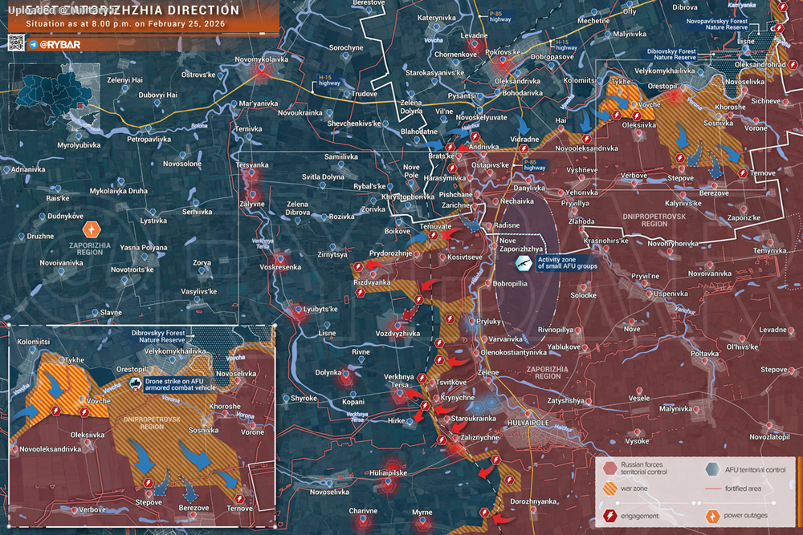Click the Myrolyubivka town label
Screen dimensions: 803x535
pos(79,144)
